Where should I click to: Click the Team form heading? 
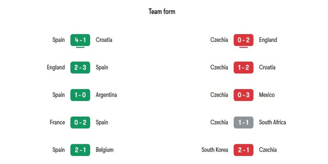pyautogui.click(x=162, y=11)
